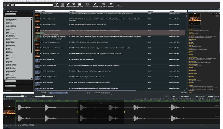Click the pencil edit icon in the metadata panel
Image resolution: width=223 pixels, height=129 pixels.
[x=214, y=14]
